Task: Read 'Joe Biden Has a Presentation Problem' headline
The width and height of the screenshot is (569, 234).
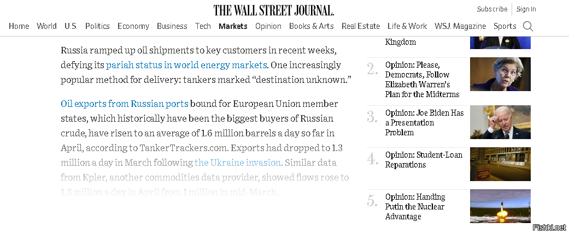Action: [425, 122]
